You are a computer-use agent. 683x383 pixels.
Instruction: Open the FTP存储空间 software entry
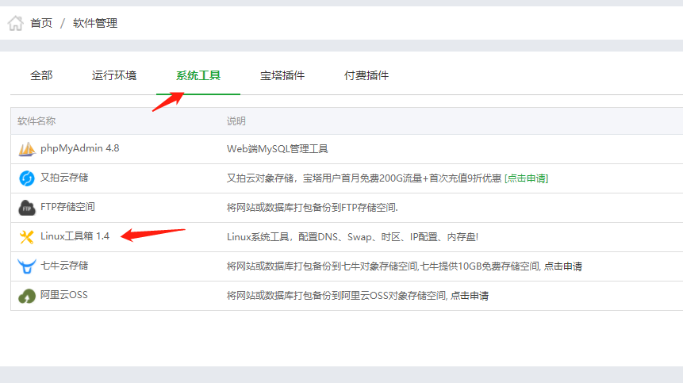point(67,207)
